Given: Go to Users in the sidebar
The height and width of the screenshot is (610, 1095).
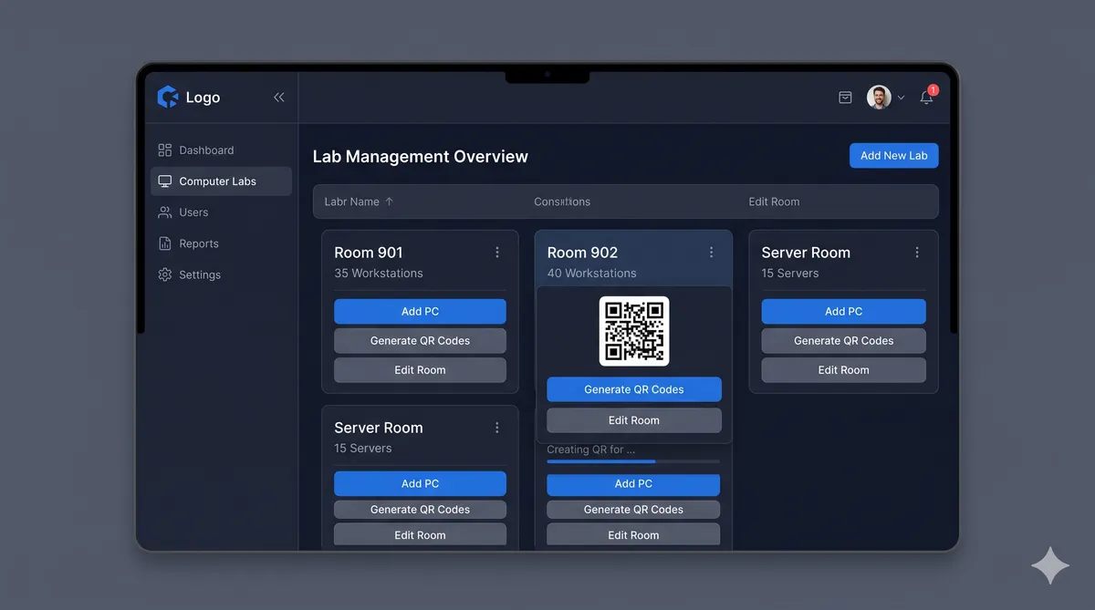Looking at the screenshot, I should coord(221,212).
